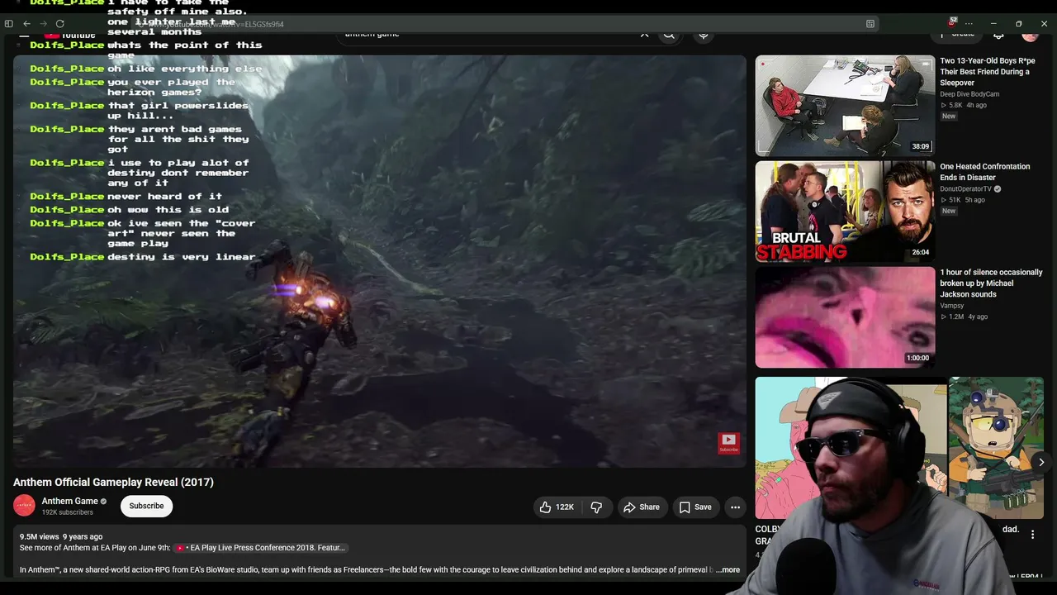The width and height of the screenshot is (1057, 595).
Task: Open the browser more options menu
Action: coord(969,24)
